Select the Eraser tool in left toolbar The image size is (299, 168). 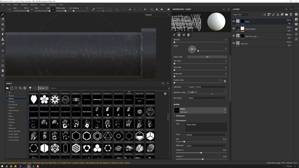[x=3, y=19]
